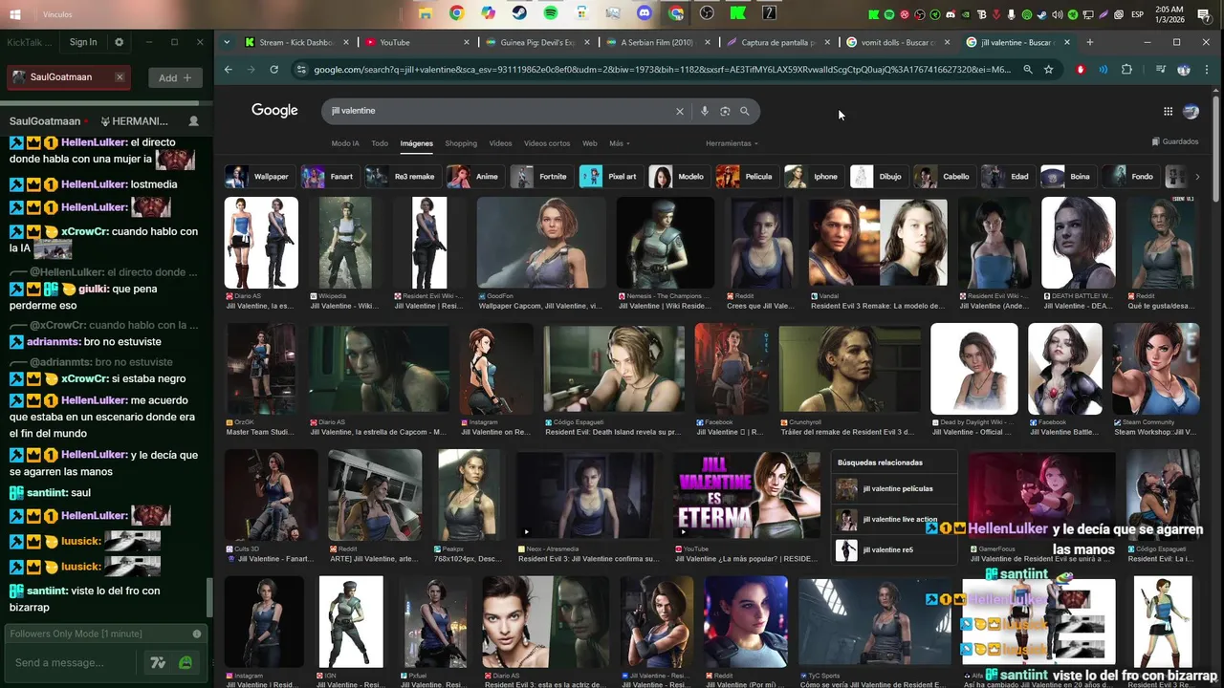Expand the Más dropdown
This screenshot has height=688, width=1224.
point(620,143)
